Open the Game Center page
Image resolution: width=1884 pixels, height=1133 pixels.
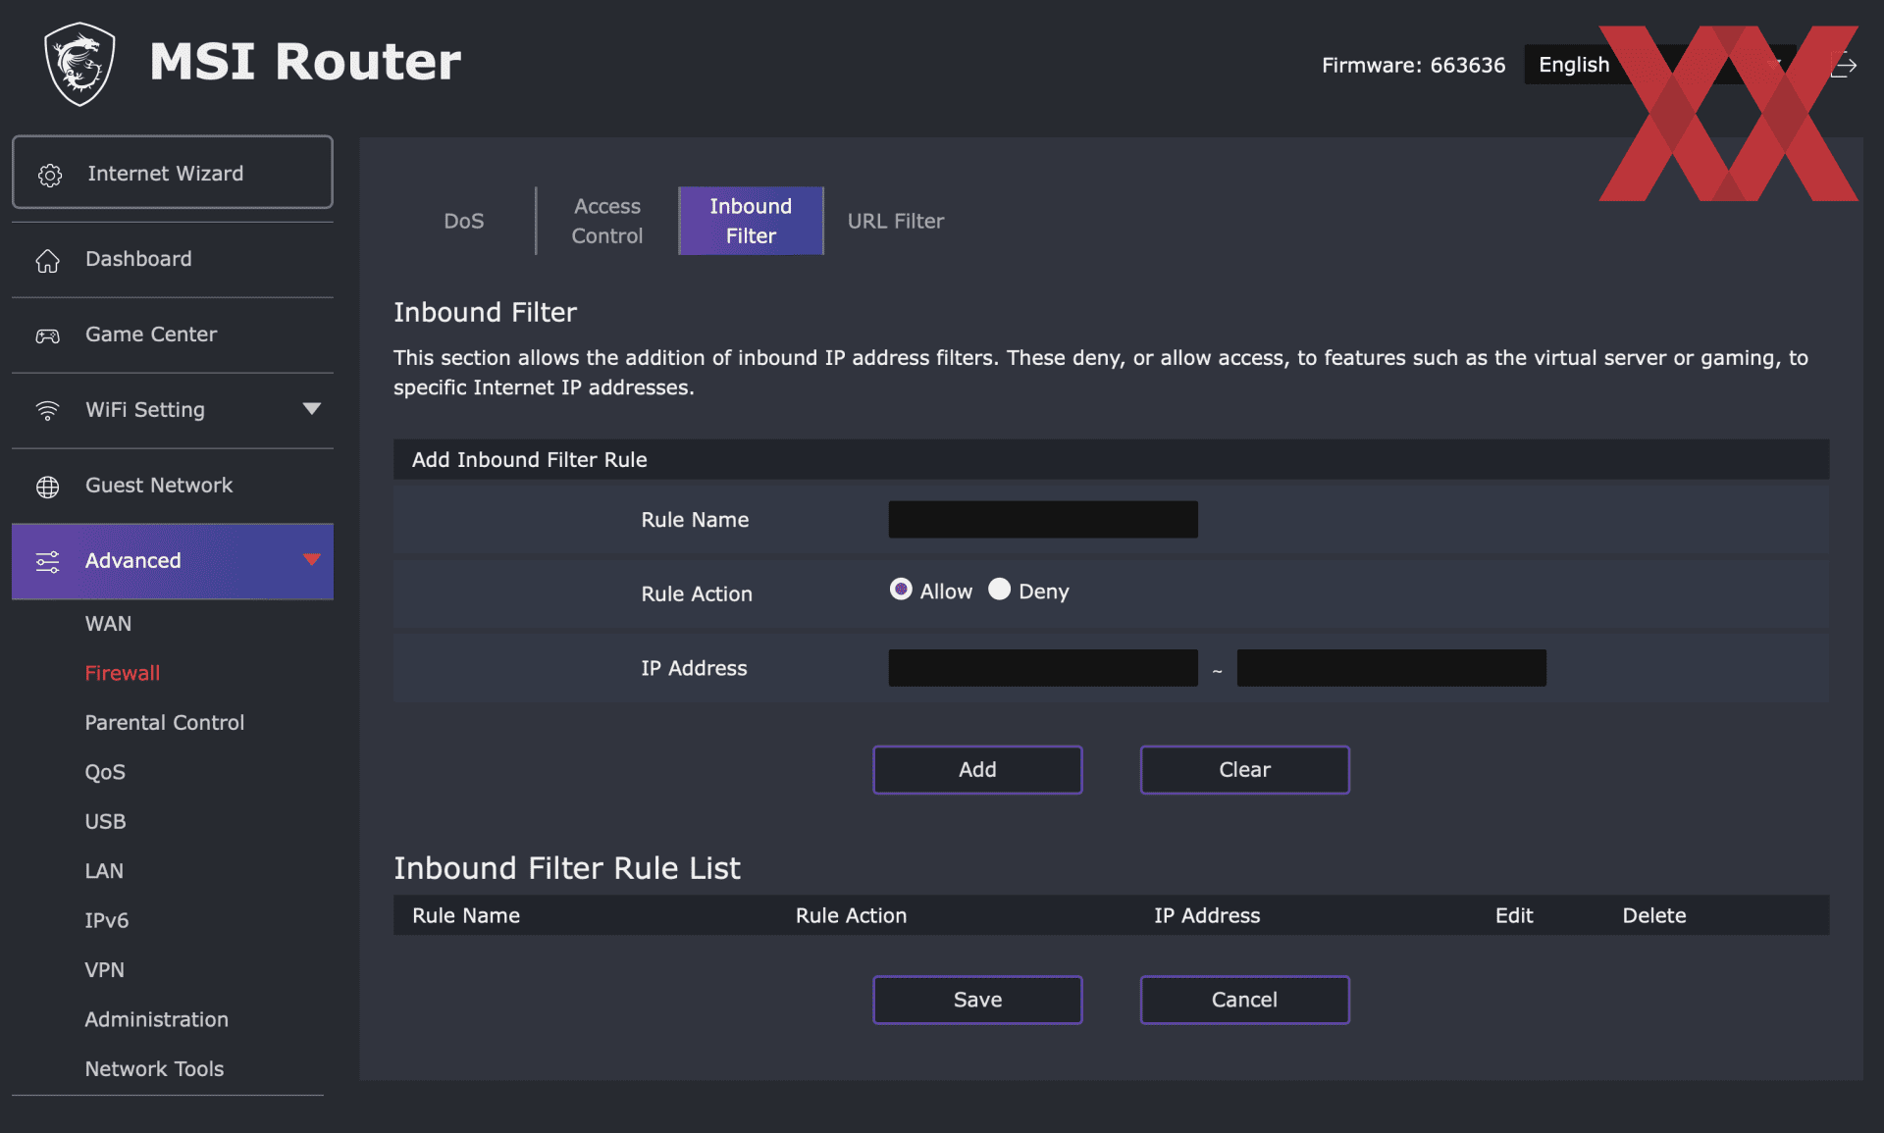pyautogui.click(x=173, y=335)
